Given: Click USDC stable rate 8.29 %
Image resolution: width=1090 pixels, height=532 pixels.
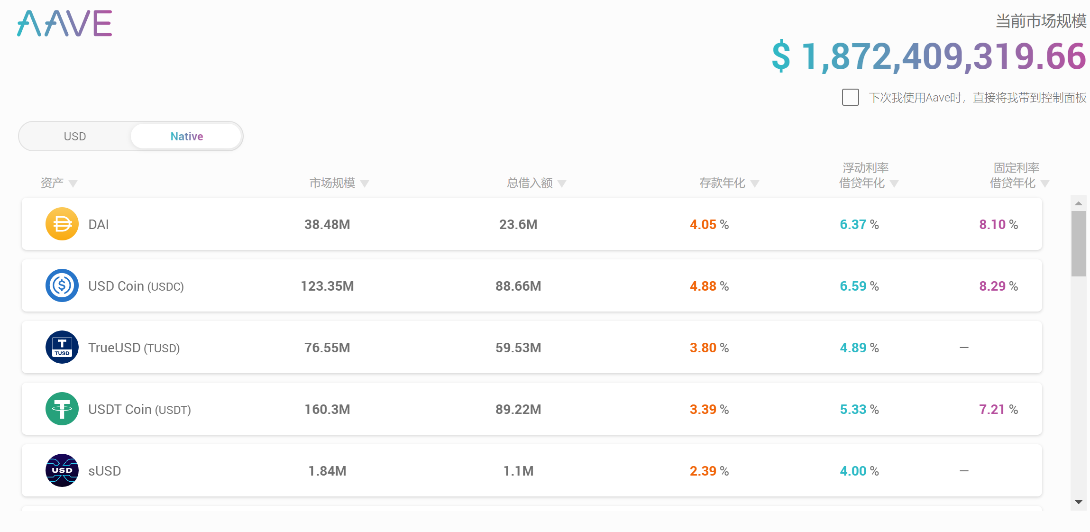Looking at the screenshot, I should point(998,286).
